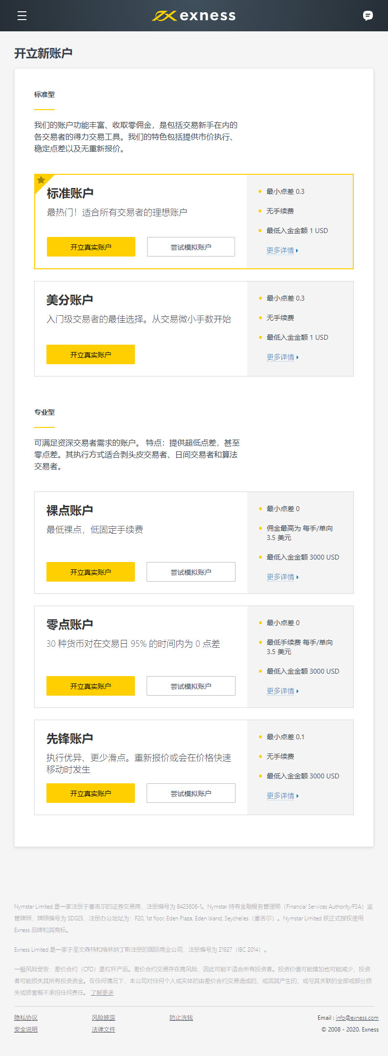Viewport: 388px width, 1056px height.
Task: Click the 标准型 section heading
Action: (x=44, y=94)
